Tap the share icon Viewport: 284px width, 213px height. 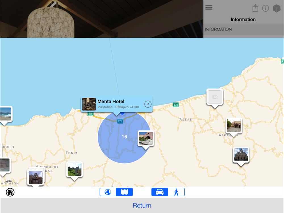(255, 8)
